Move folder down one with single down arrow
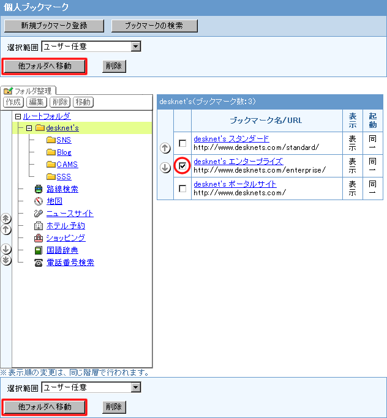387x418 pixels. (6, 249)
